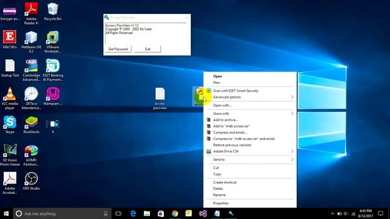This screenshot has width=390, height=219.
Task: Select the Cambridge Advanced desktop icon
Action: coord(31,70)
